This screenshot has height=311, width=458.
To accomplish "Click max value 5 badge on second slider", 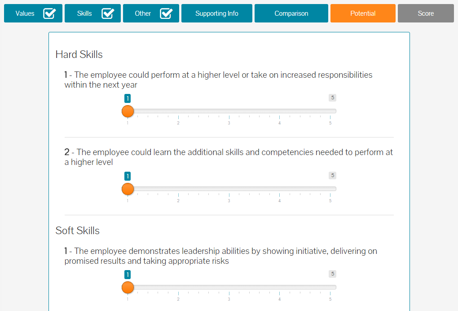I will tap(332, 175).
